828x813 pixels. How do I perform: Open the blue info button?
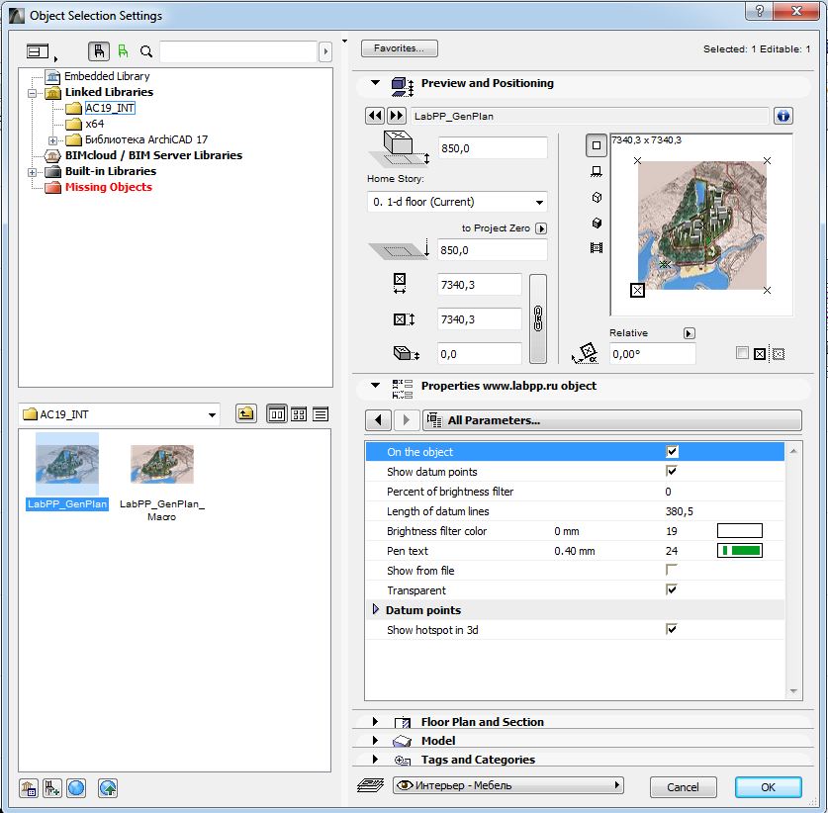[783, 116]
